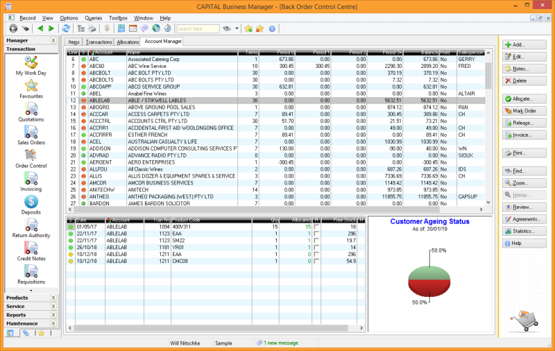Click the Mark Order button
The width and height of the screenshot is (555, 351).
[x=524, y=111]
